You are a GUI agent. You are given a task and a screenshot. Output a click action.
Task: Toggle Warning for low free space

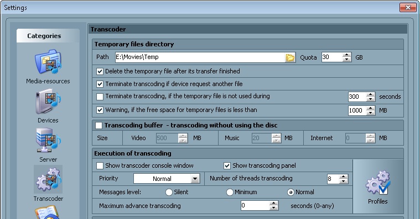point(100,110)
